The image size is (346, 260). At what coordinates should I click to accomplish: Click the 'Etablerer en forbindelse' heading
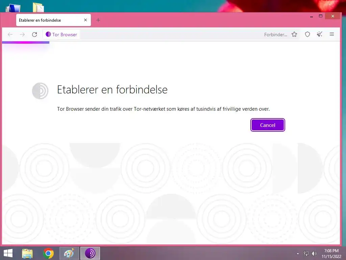112,89
